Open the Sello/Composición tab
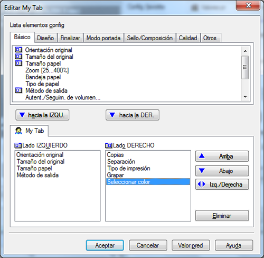This screenshot has width=264, height=258. 150,38
